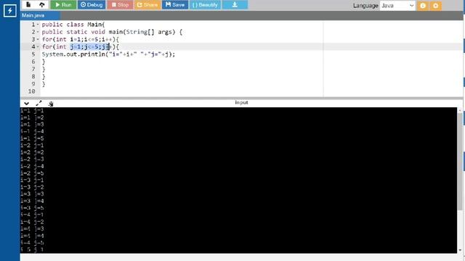Click the orange info icon

pyautogui.click(x=423, y=6)
